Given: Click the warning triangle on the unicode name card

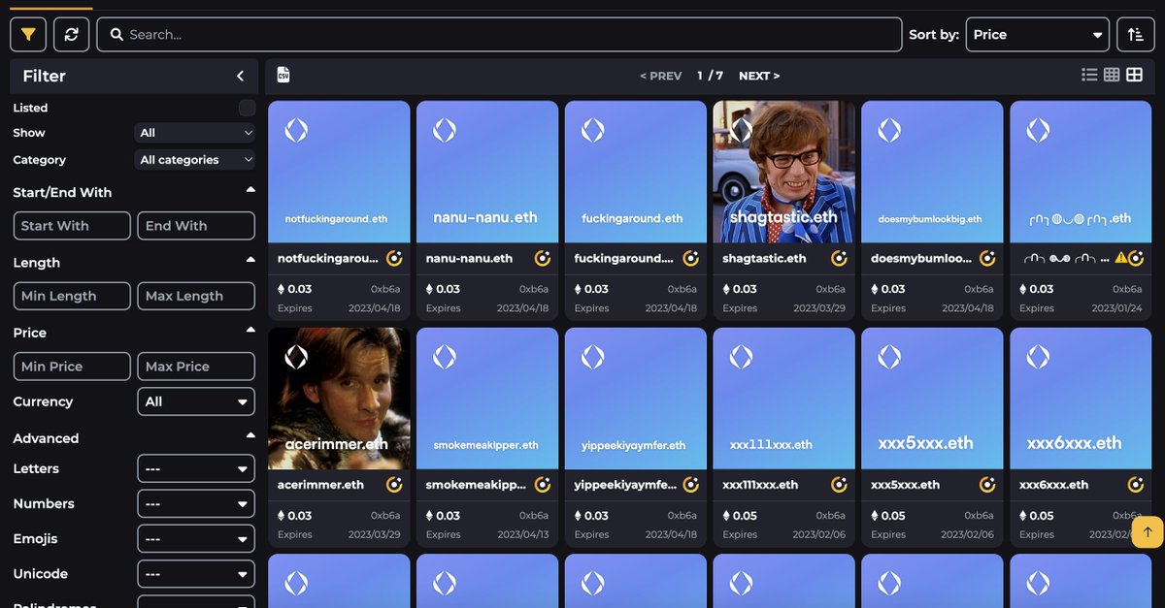Looking at the screenshot, I should [x=1121, y=258].
